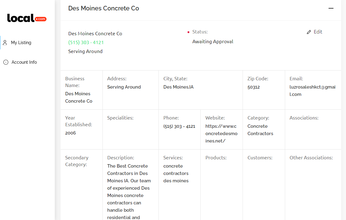Open Account Info in sidebar

tap(24, 62)
